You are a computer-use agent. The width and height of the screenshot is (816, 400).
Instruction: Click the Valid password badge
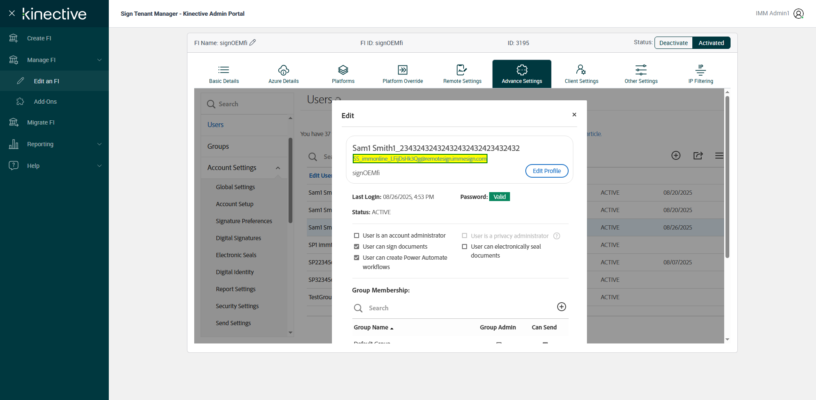coord(499,197)
